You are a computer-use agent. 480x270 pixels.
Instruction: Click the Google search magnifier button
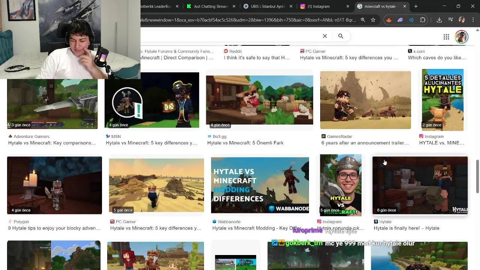(340, 36)
